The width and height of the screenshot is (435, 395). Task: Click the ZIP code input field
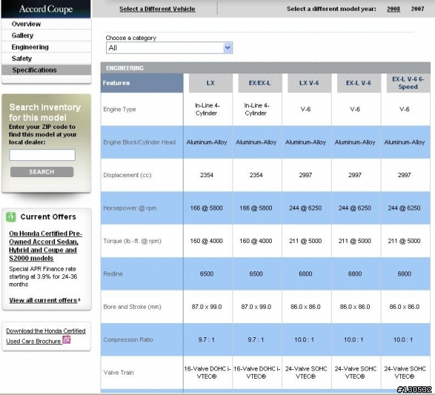coord(42,155)
